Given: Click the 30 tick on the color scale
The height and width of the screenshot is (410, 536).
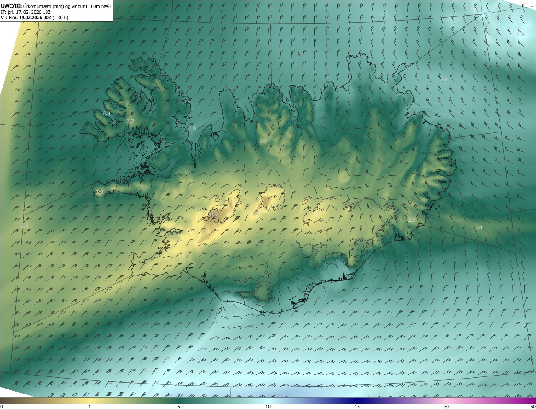Looking at the screenshot, I should 446,407.
